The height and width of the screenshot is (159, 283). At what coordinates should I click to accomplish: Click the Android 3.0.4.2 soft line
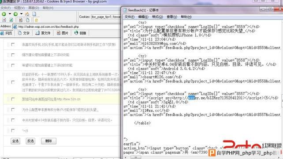tap(166, 69)
